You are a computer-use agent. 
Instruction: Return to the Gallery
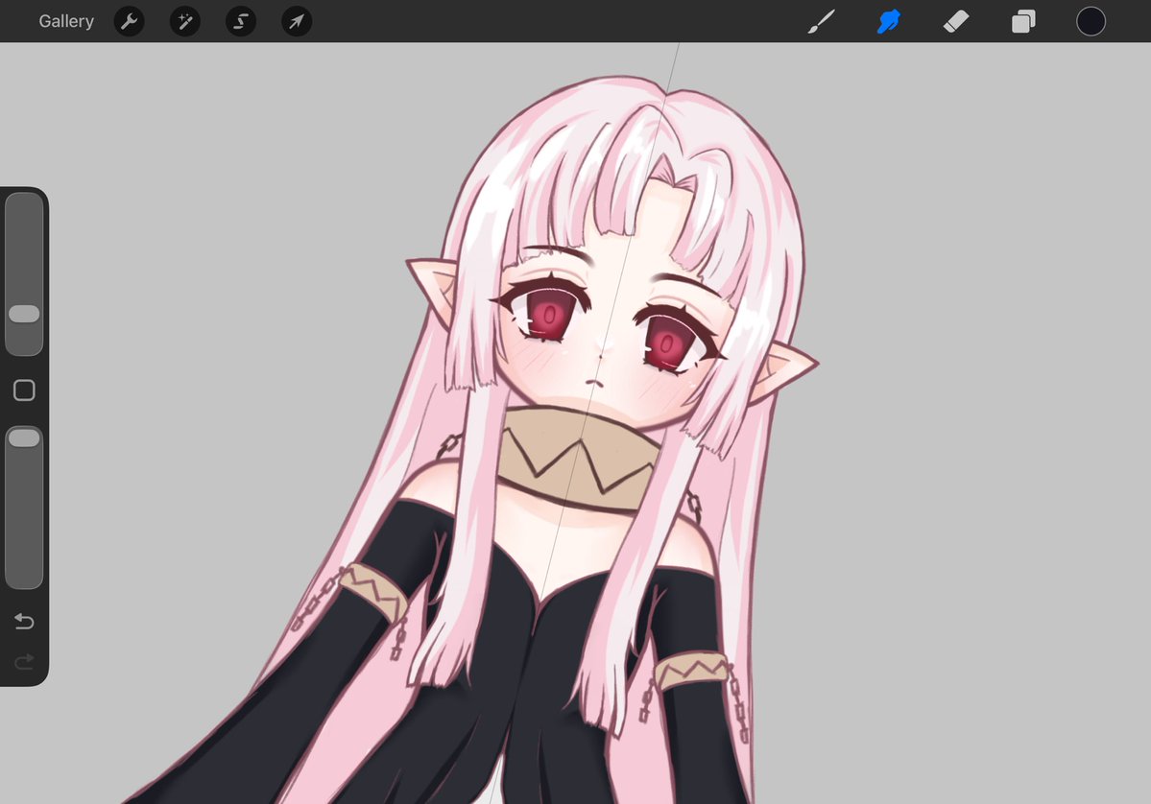66,21
